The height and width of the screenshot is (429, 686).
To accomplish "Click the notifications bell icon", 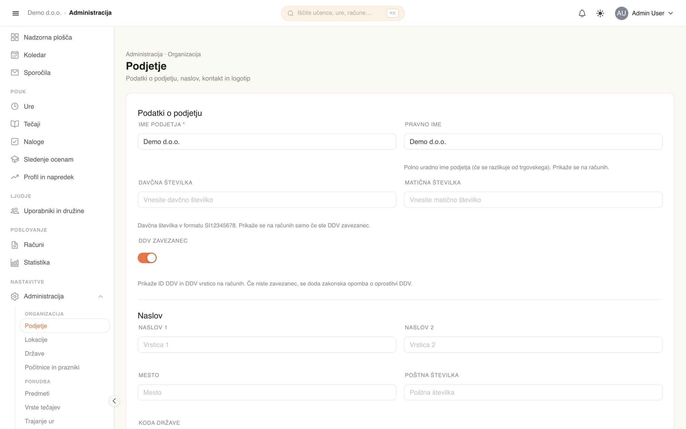I will (x=582, y=13).
